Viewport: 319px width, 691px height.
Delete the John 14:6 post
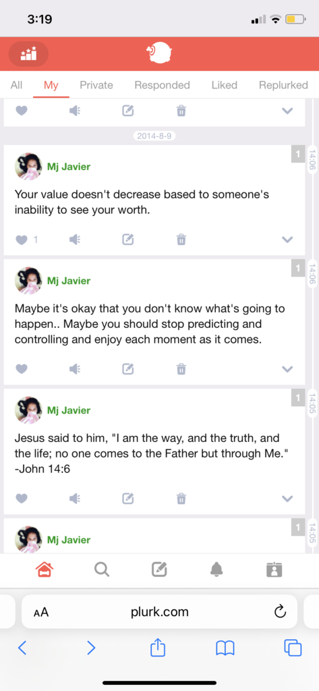click(x=181, y=499)
